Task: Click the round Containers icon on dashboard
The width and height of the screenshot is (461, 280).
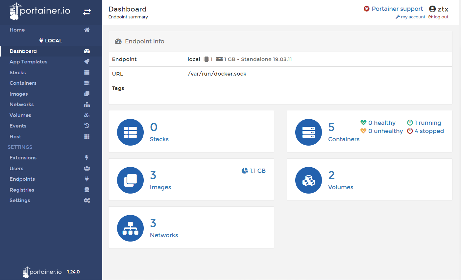Action: click(308, 132)
